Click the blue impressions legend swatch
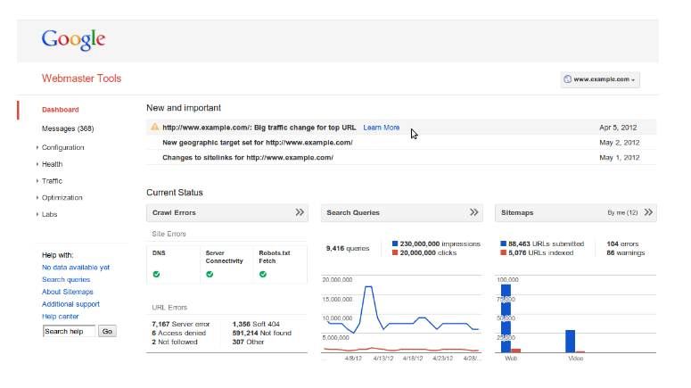 tap(395, 244)
